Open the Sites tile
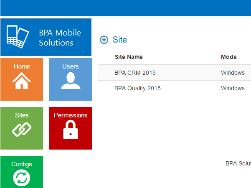This screenshot has height=188, width=251. coord(22,128)
